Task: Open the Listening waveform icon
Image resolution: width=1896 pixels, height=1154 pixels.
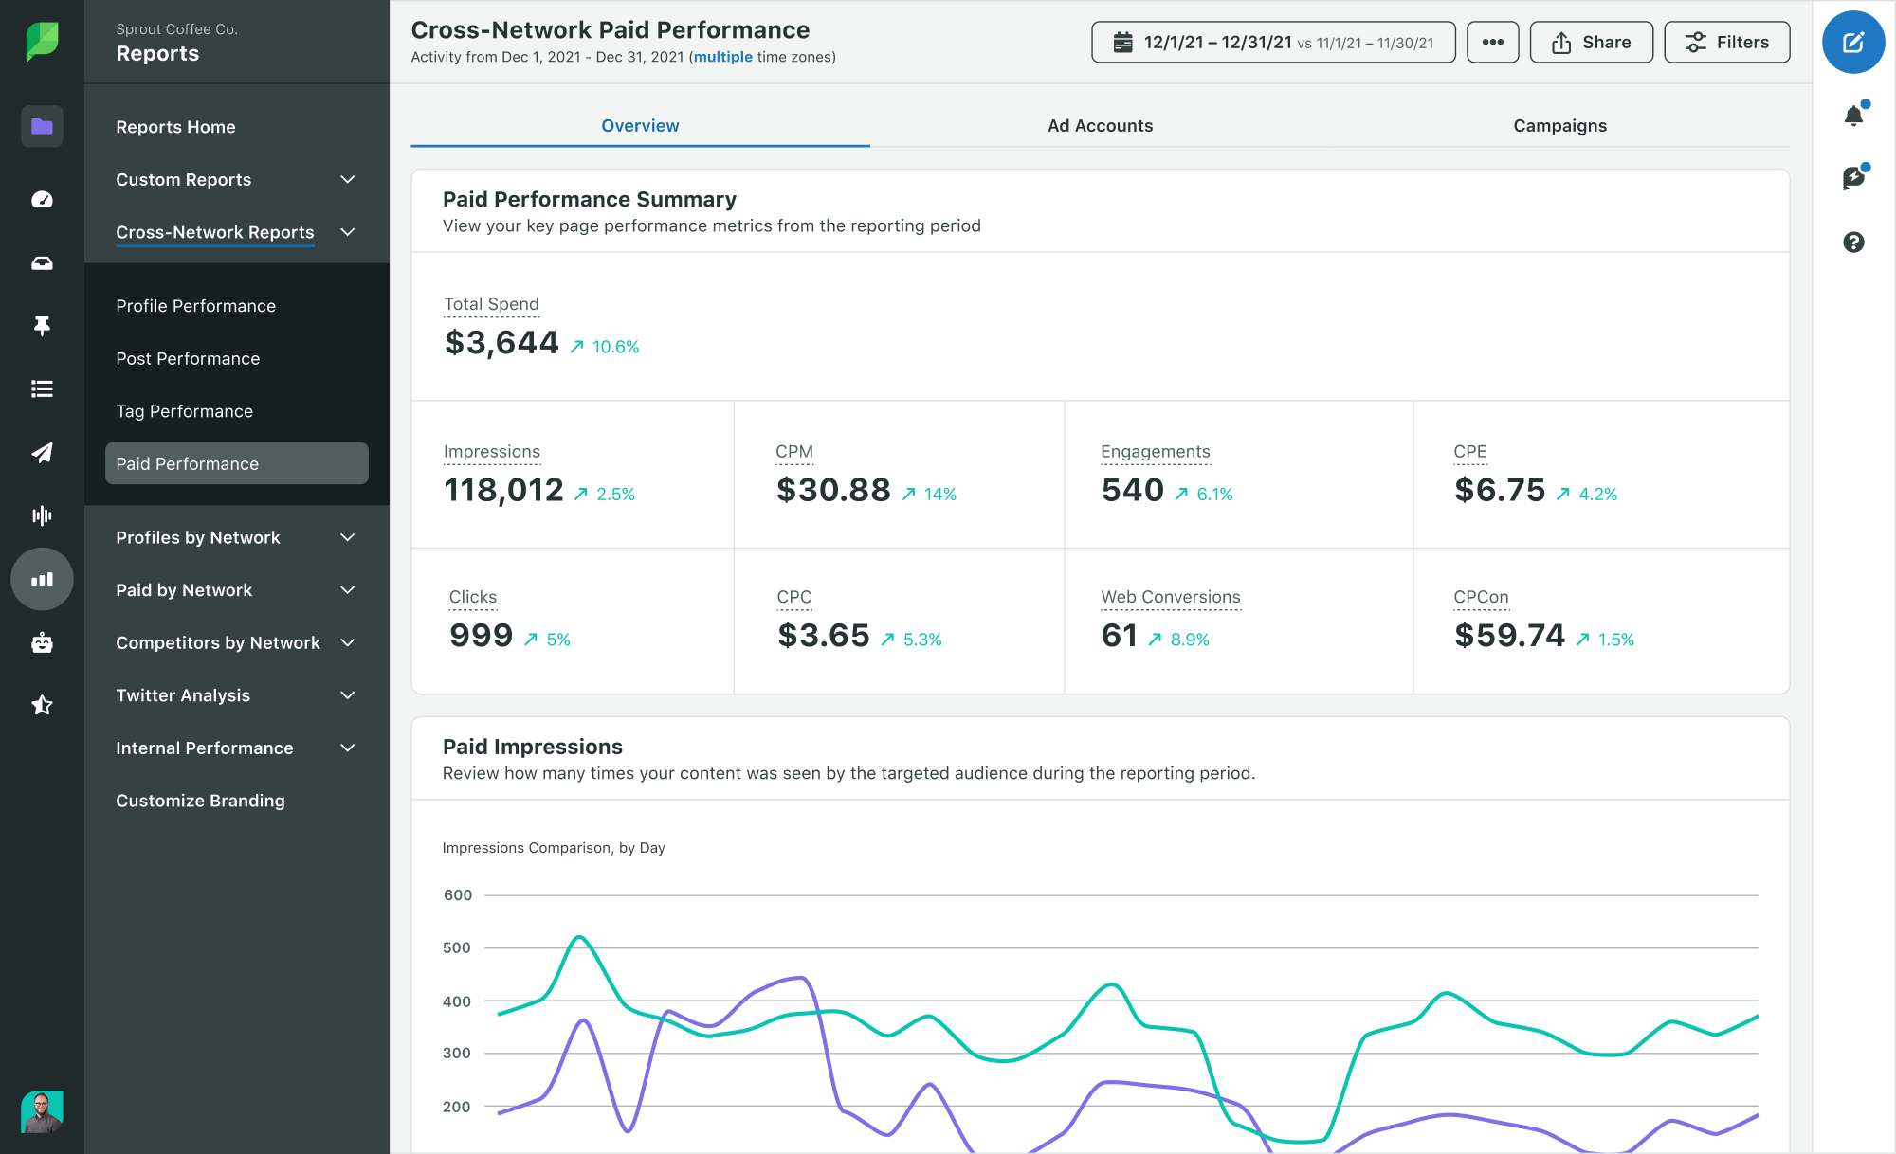Action: 42,515
